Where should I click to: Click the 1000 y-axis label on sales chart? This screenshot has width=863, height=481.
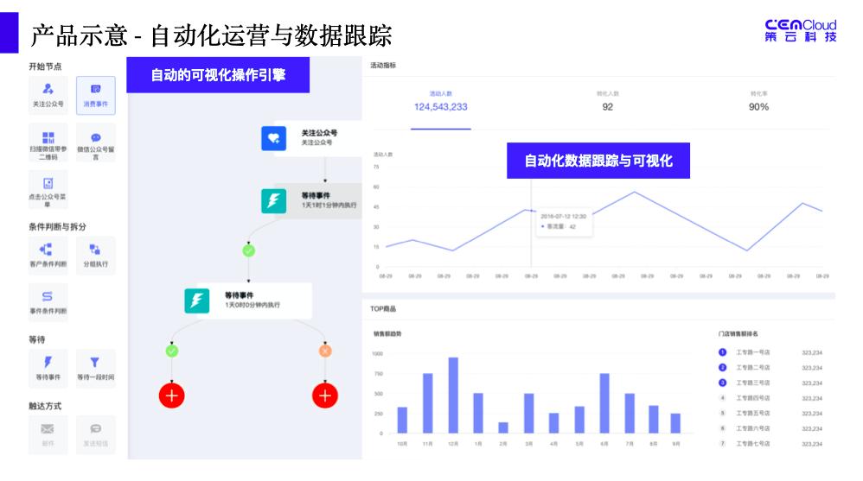378,354
